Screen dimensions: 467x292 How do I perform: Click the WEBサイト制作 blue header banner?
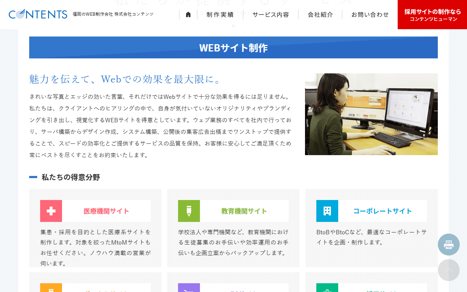point(233,47)
